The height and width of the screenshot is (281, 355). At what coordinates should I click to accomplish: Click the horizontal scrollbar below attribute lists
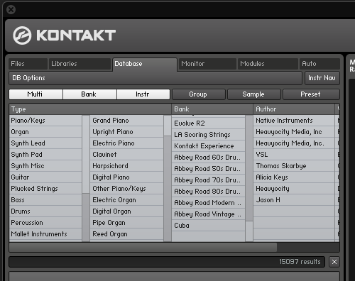click(174, 247)
